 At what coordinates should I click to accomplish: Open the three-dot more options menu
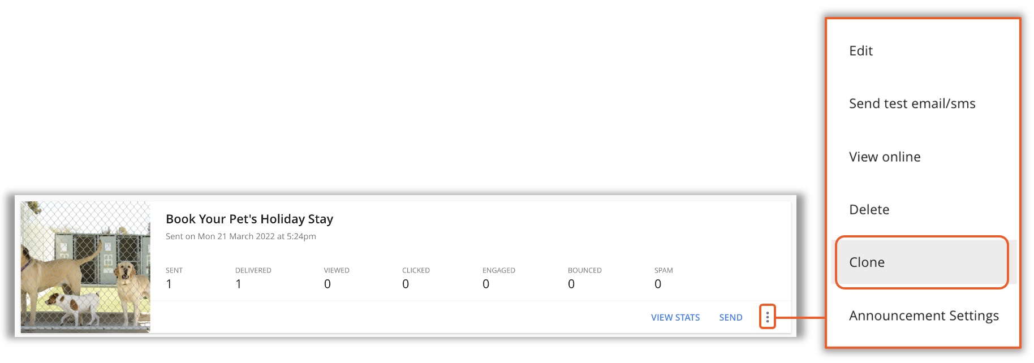click(767, 317)
